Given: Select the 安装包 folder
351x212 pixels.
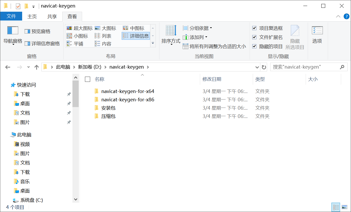Looking at the screenshot, I should point(108,108).
